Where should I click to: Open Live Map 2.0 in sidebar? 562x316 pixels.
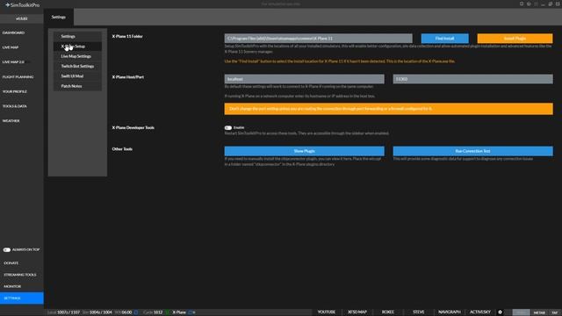click(x=13, y=62)
